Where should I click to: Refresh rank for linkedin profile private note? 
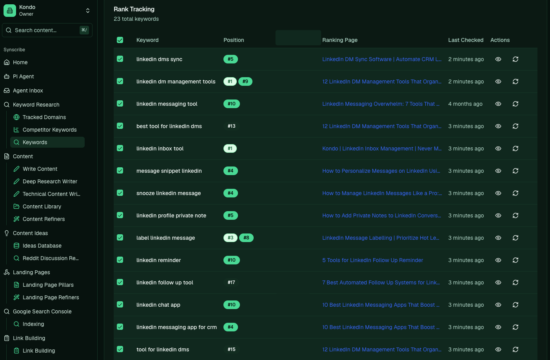tap(516, 215)
